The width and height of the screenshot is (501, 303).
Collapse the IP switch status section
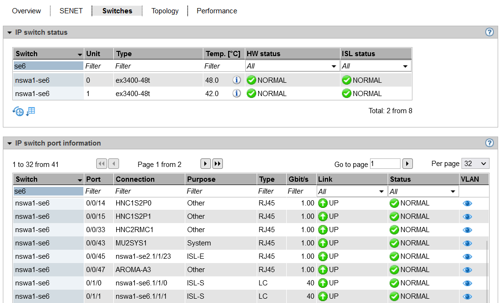[9, 32]
